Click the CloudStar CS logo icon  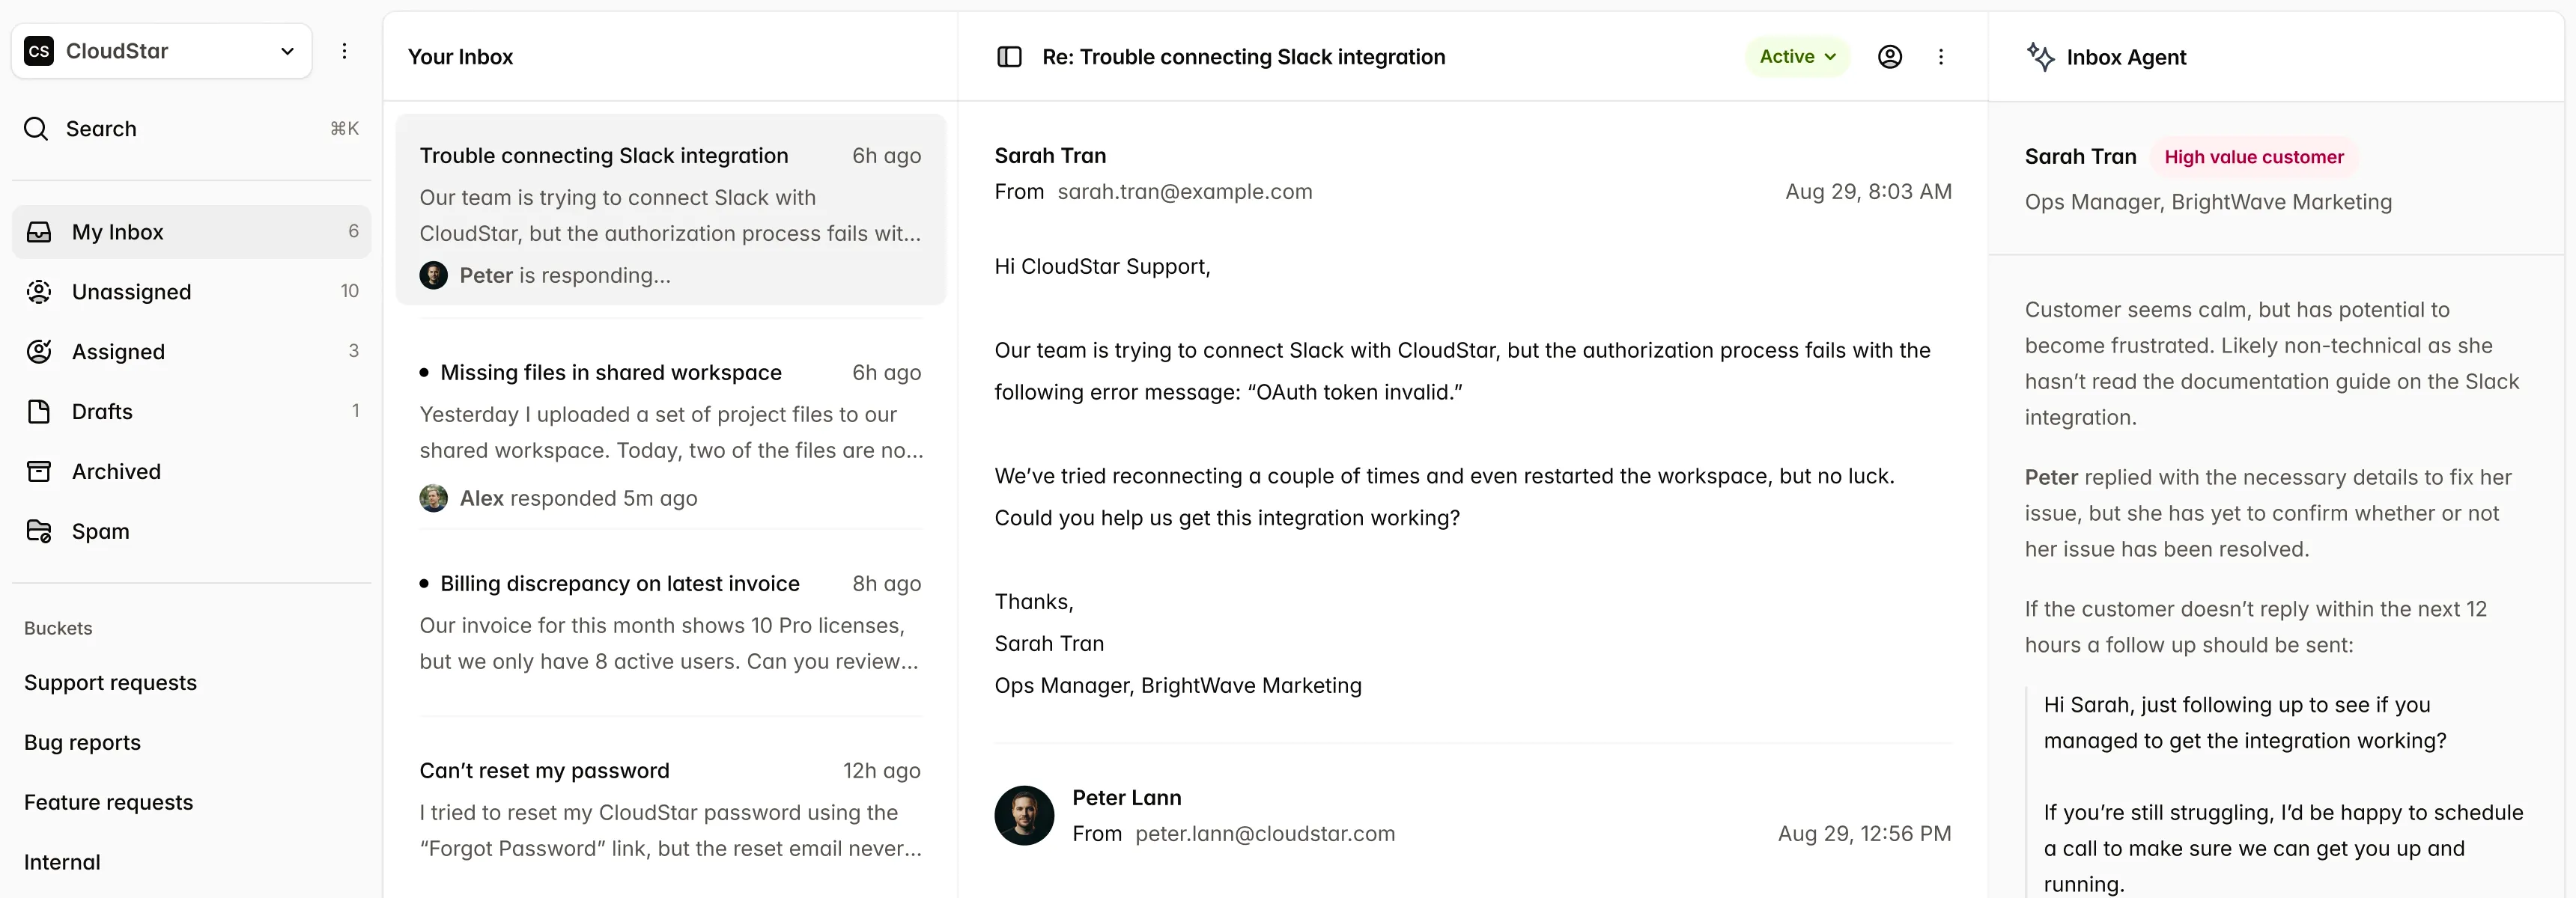click(x=39, y=51)
